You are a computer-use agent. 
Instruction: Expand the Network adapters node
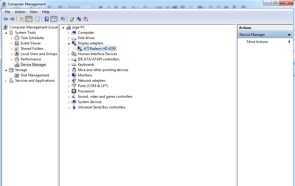(x=68, y=80)
